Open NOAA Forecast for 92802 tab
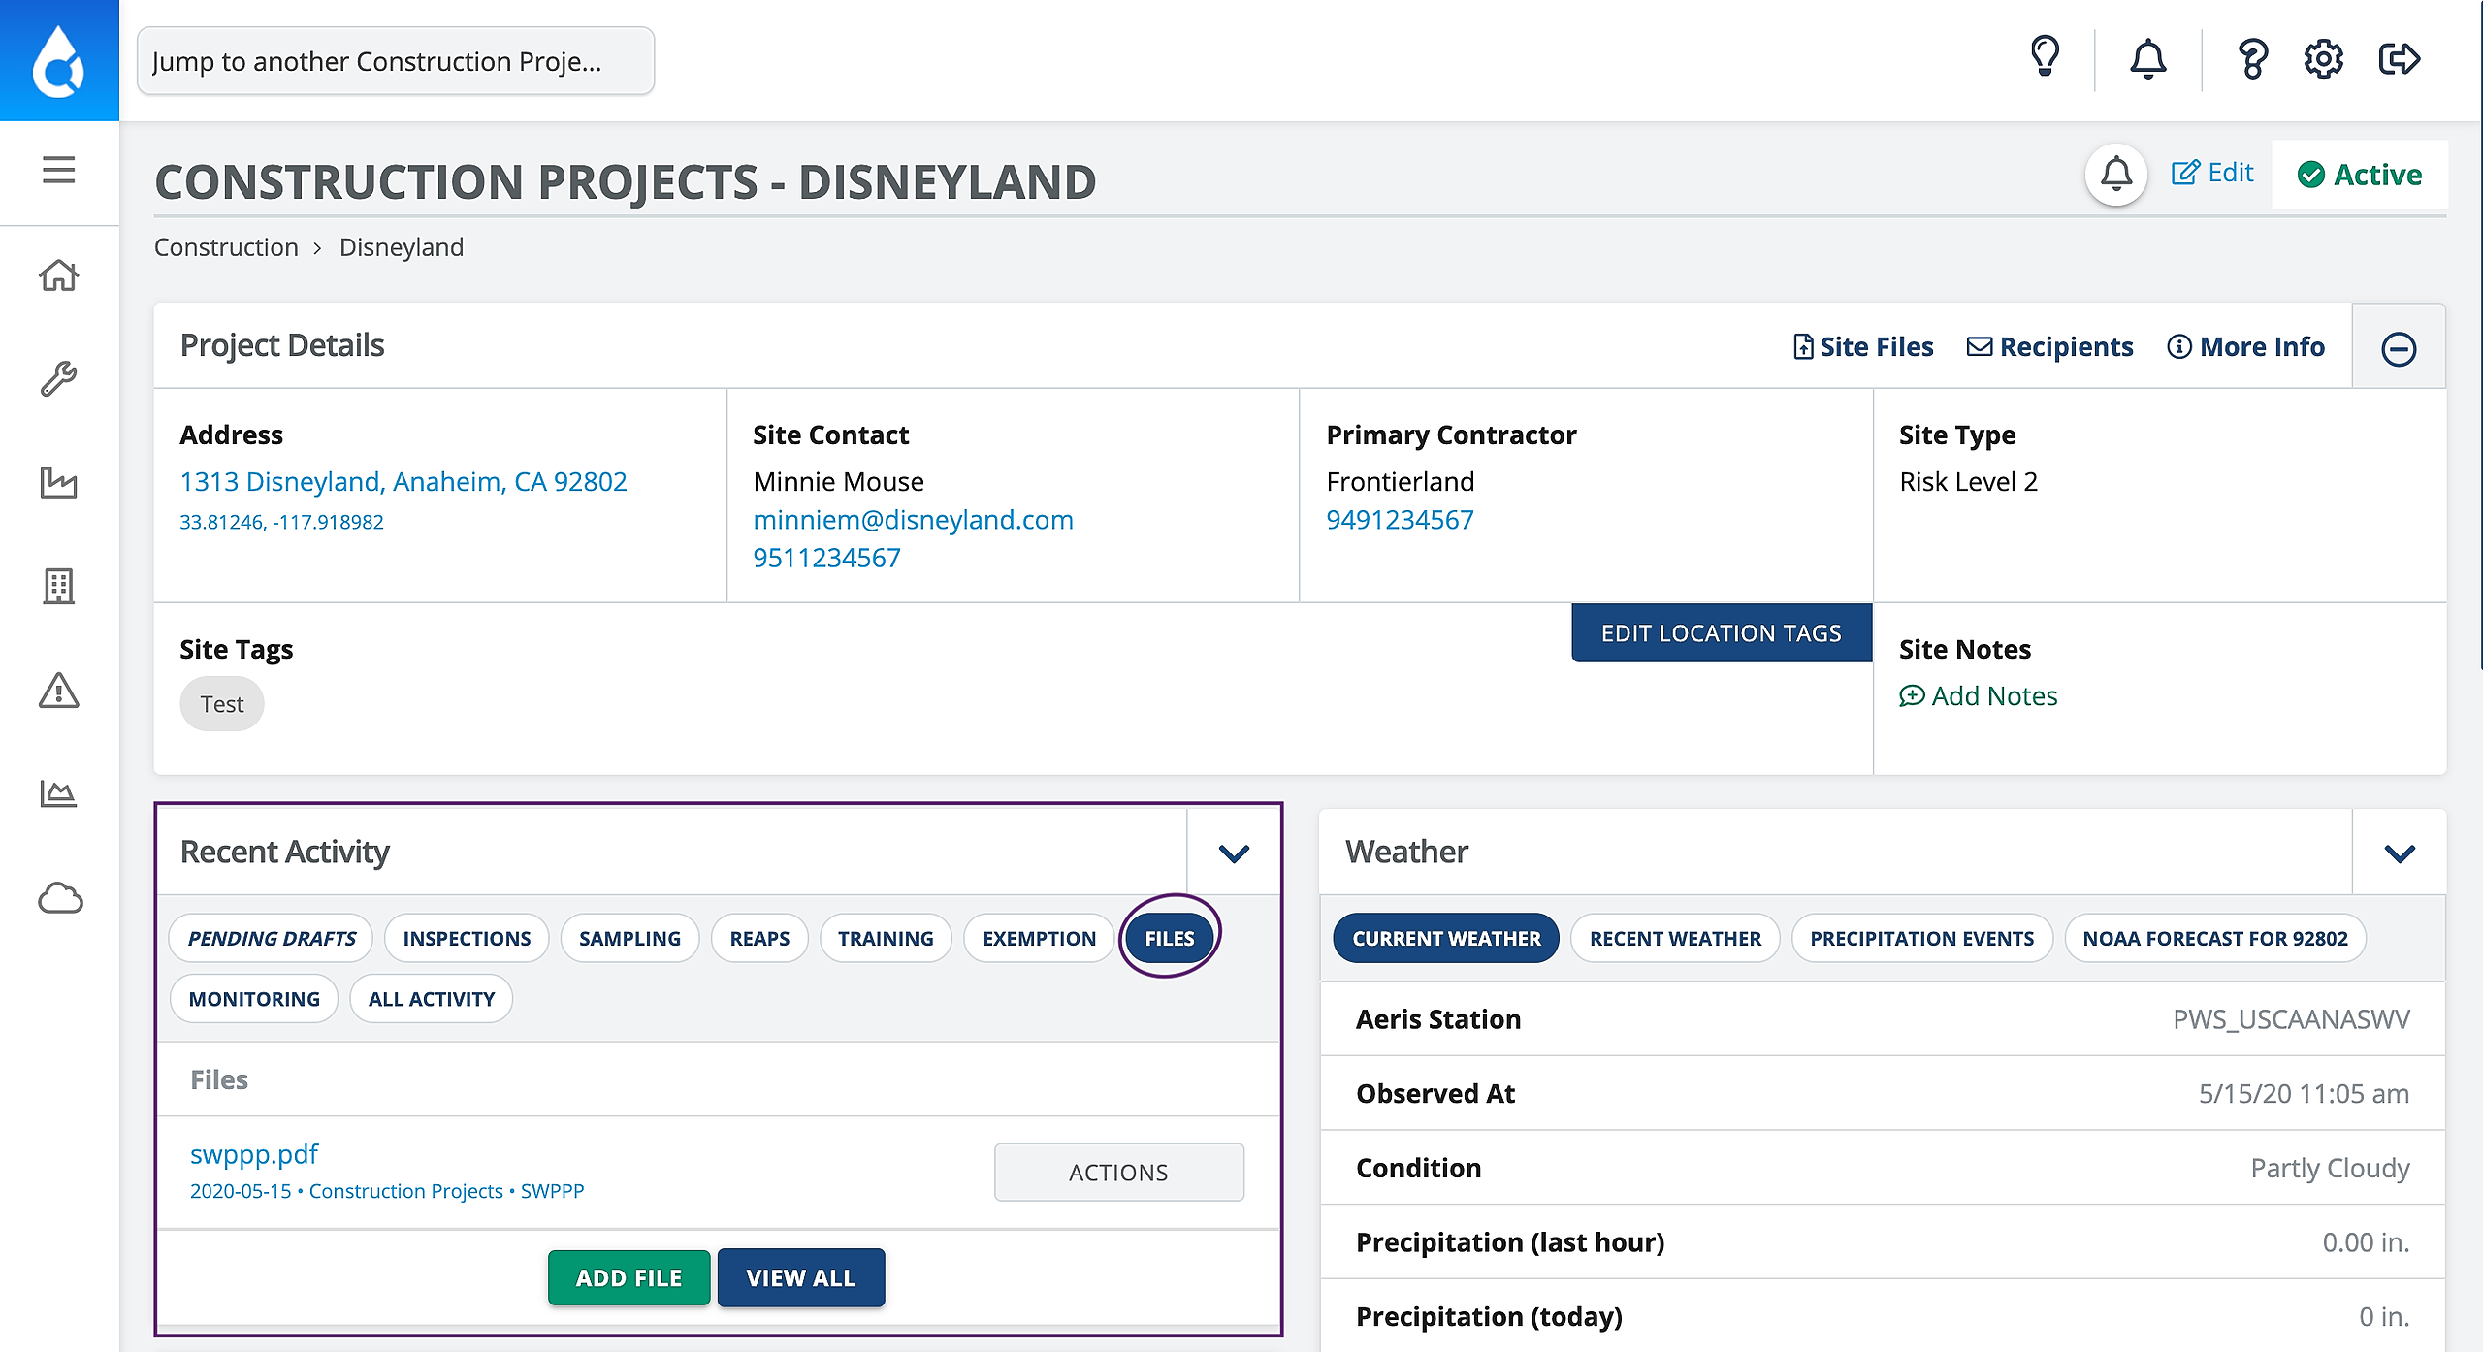This screenshot has height=1352, width=2483. (2215, 938)
